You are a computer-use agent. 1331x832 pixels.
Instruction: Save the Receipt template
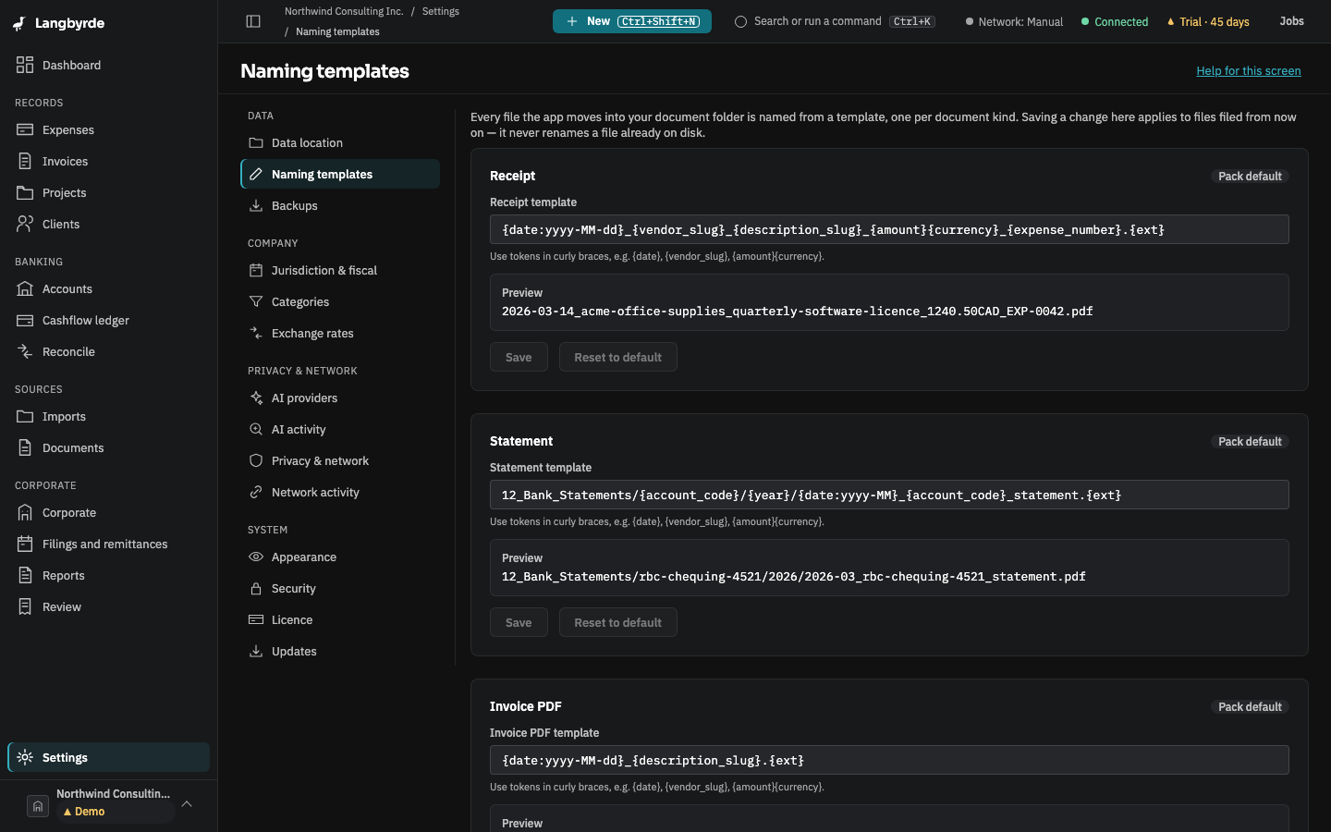(x=519, y=357)
